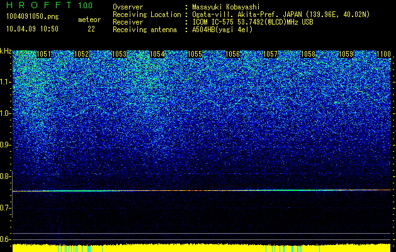396x252 pixels.
Task: Click the bright carrier signal line in spectrogram
Action: click(x=202, y=190)
